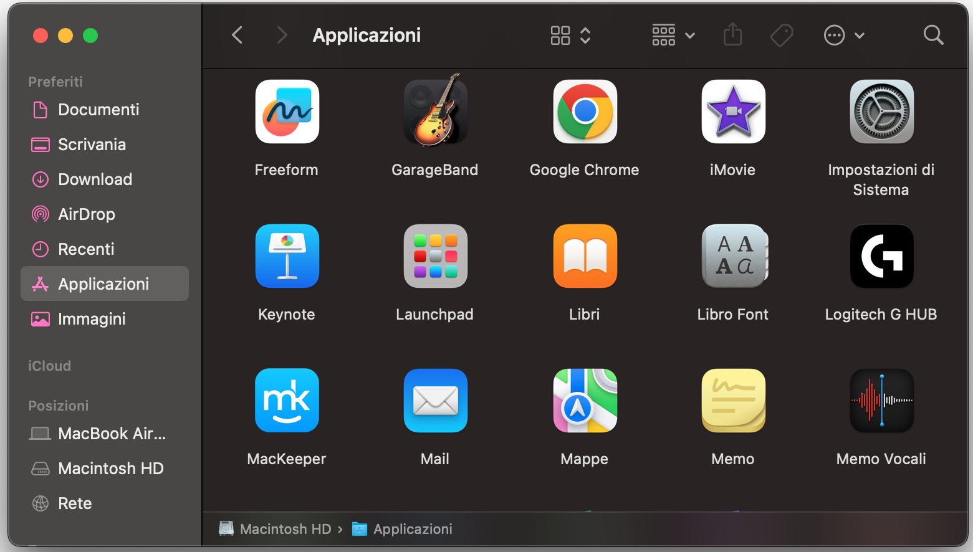Open Launchpad from the Applications folder

[435, 256]
